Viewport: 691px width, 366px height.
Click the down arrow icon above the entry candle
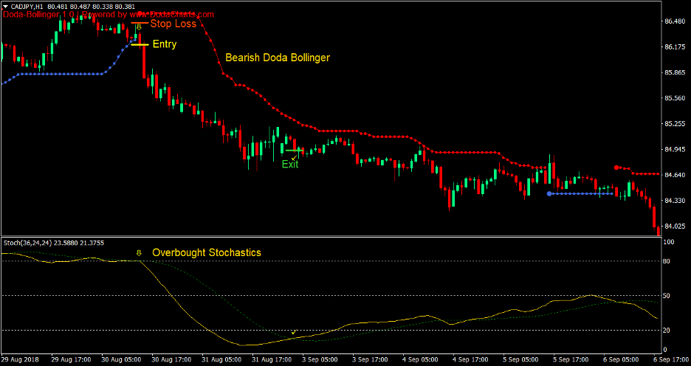139,28
